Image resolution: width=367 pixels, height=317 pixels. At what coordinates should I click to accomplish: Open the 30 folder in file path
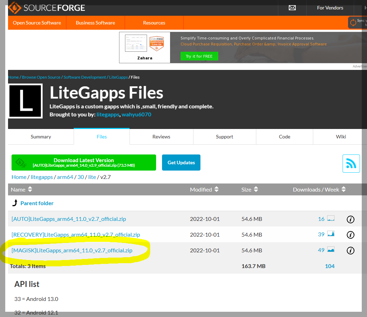[81, 177]
